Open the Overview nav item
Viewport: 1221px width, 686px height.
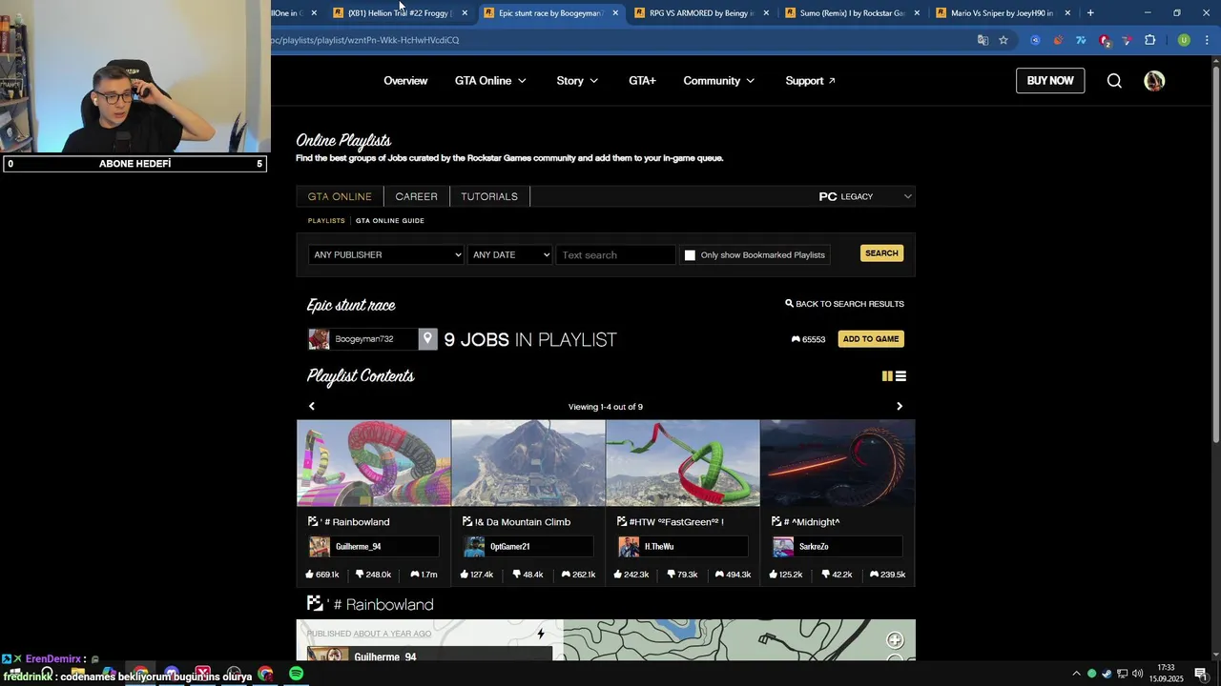click(405, 81)
